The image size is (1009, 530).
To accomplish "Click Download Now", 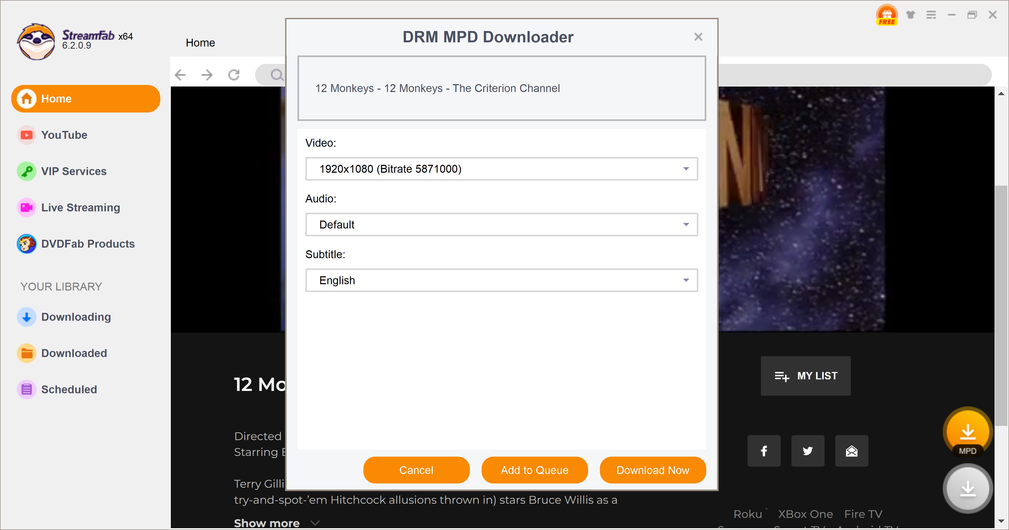I will (x=653, y=470).
